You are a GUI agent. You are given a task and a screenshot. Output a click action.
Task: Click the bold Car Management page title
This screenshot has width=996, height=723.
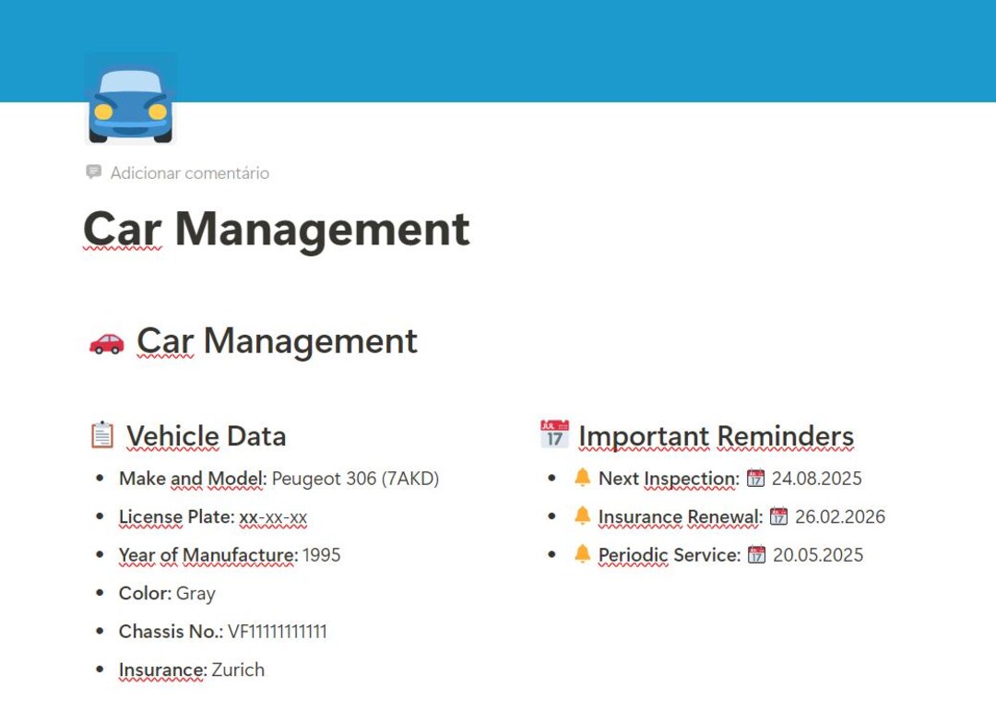pos(277,230)
